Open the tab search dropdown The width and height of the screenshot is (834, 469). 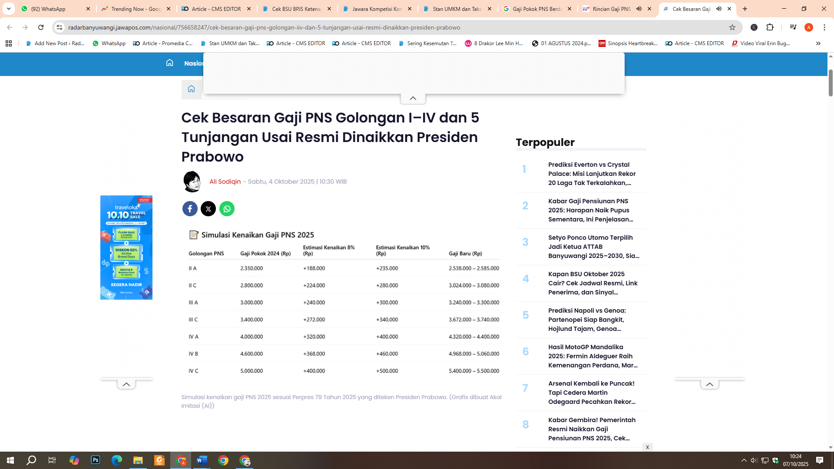click(x=9, y=9)
